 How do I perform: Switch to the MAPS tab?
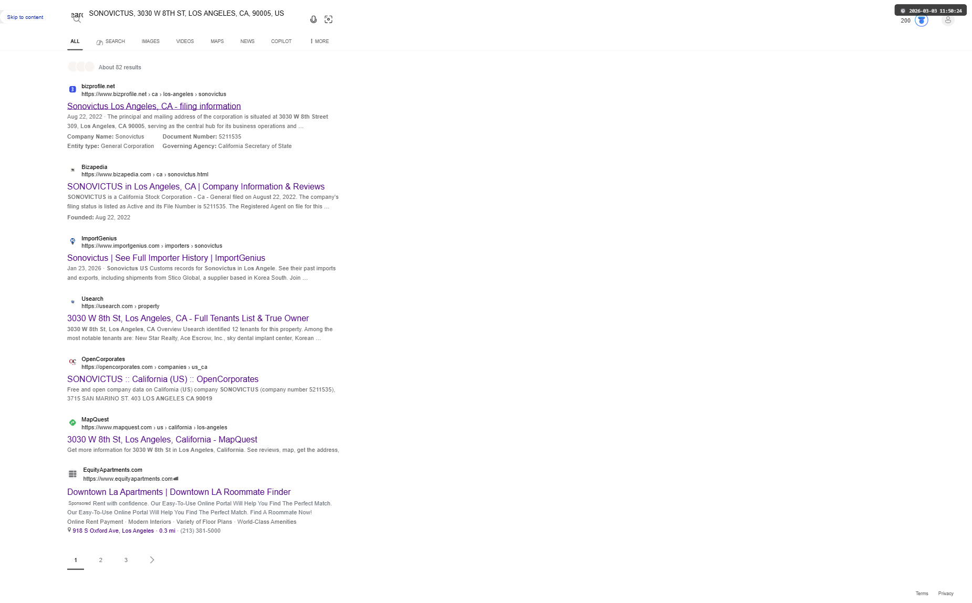coord(217,41)
